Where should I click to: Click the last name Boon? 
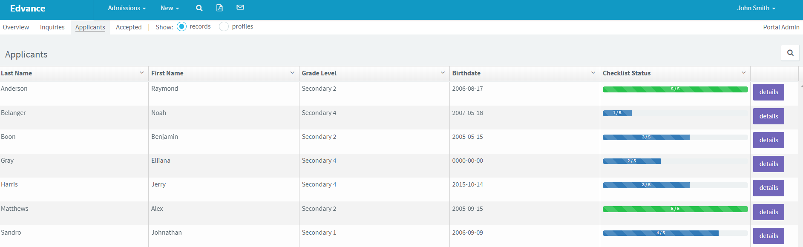click(8, 137)
